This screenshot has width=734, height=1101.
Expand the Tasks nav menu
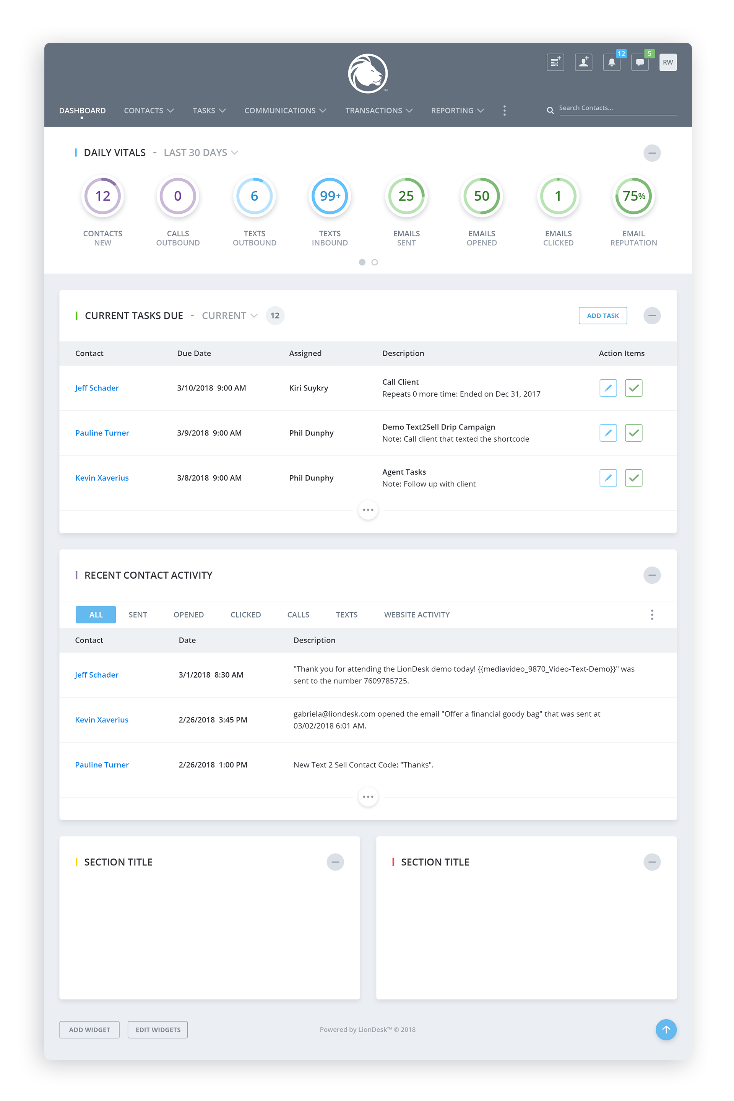click(209, 111)
